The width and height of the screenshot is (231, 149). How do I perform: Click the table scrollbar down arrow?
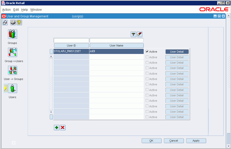(x=51, y=112)
